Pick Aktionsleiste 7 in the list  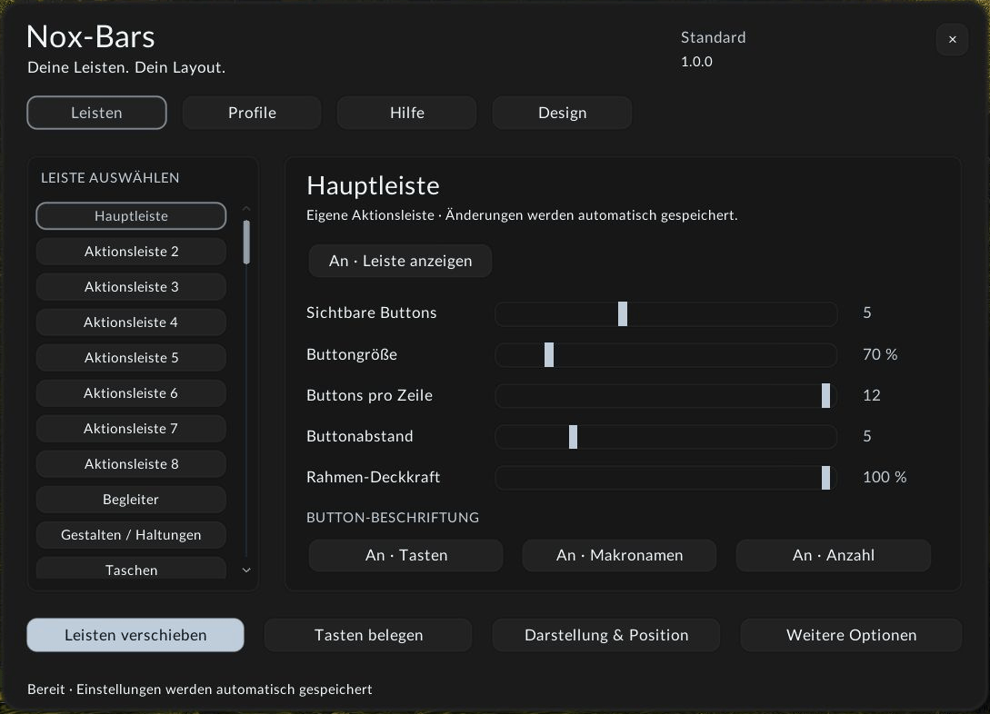(131, 428)
